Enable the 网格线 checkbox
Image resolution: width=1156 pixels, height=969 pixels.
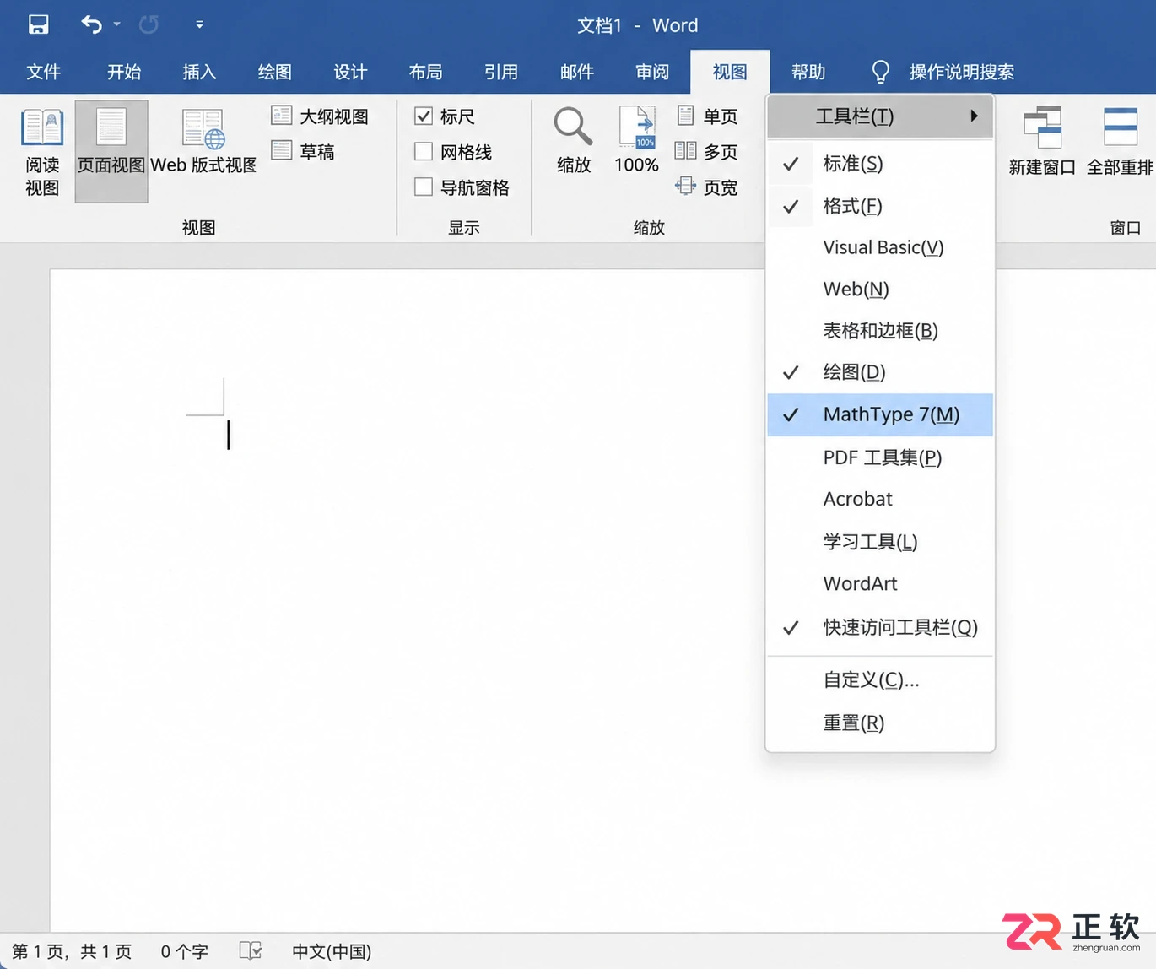[x=424, y=151]
